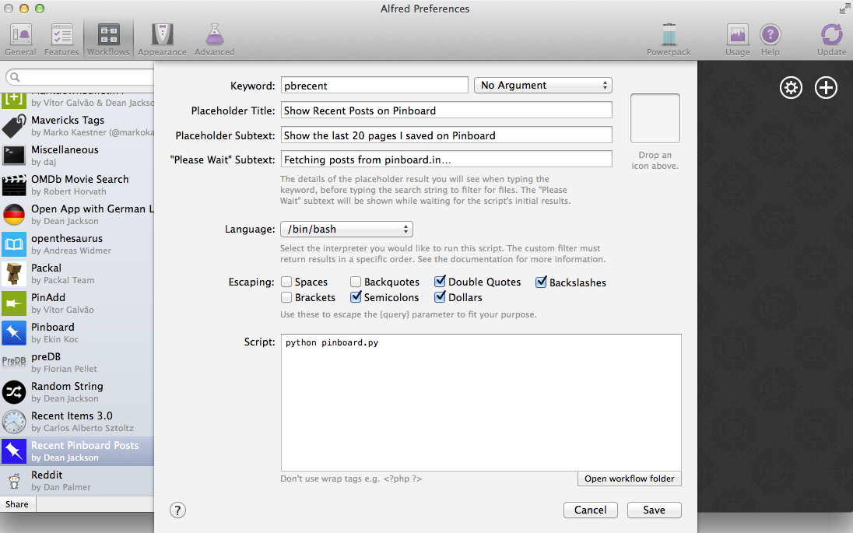Image resolution: width=853 pixels, height=533 pixels.
Task: Enable Backquotes escaping checkbox
Action: pyautogui.click(x=355, y=282)
